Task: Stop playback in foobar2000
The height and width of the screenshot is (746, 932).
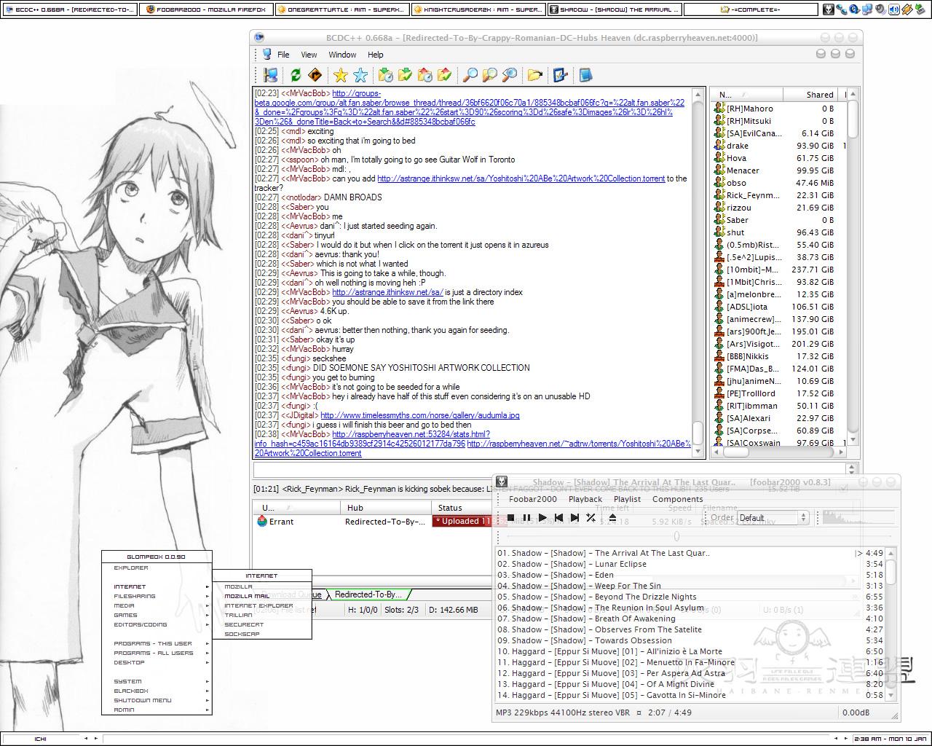Action: 511,518
